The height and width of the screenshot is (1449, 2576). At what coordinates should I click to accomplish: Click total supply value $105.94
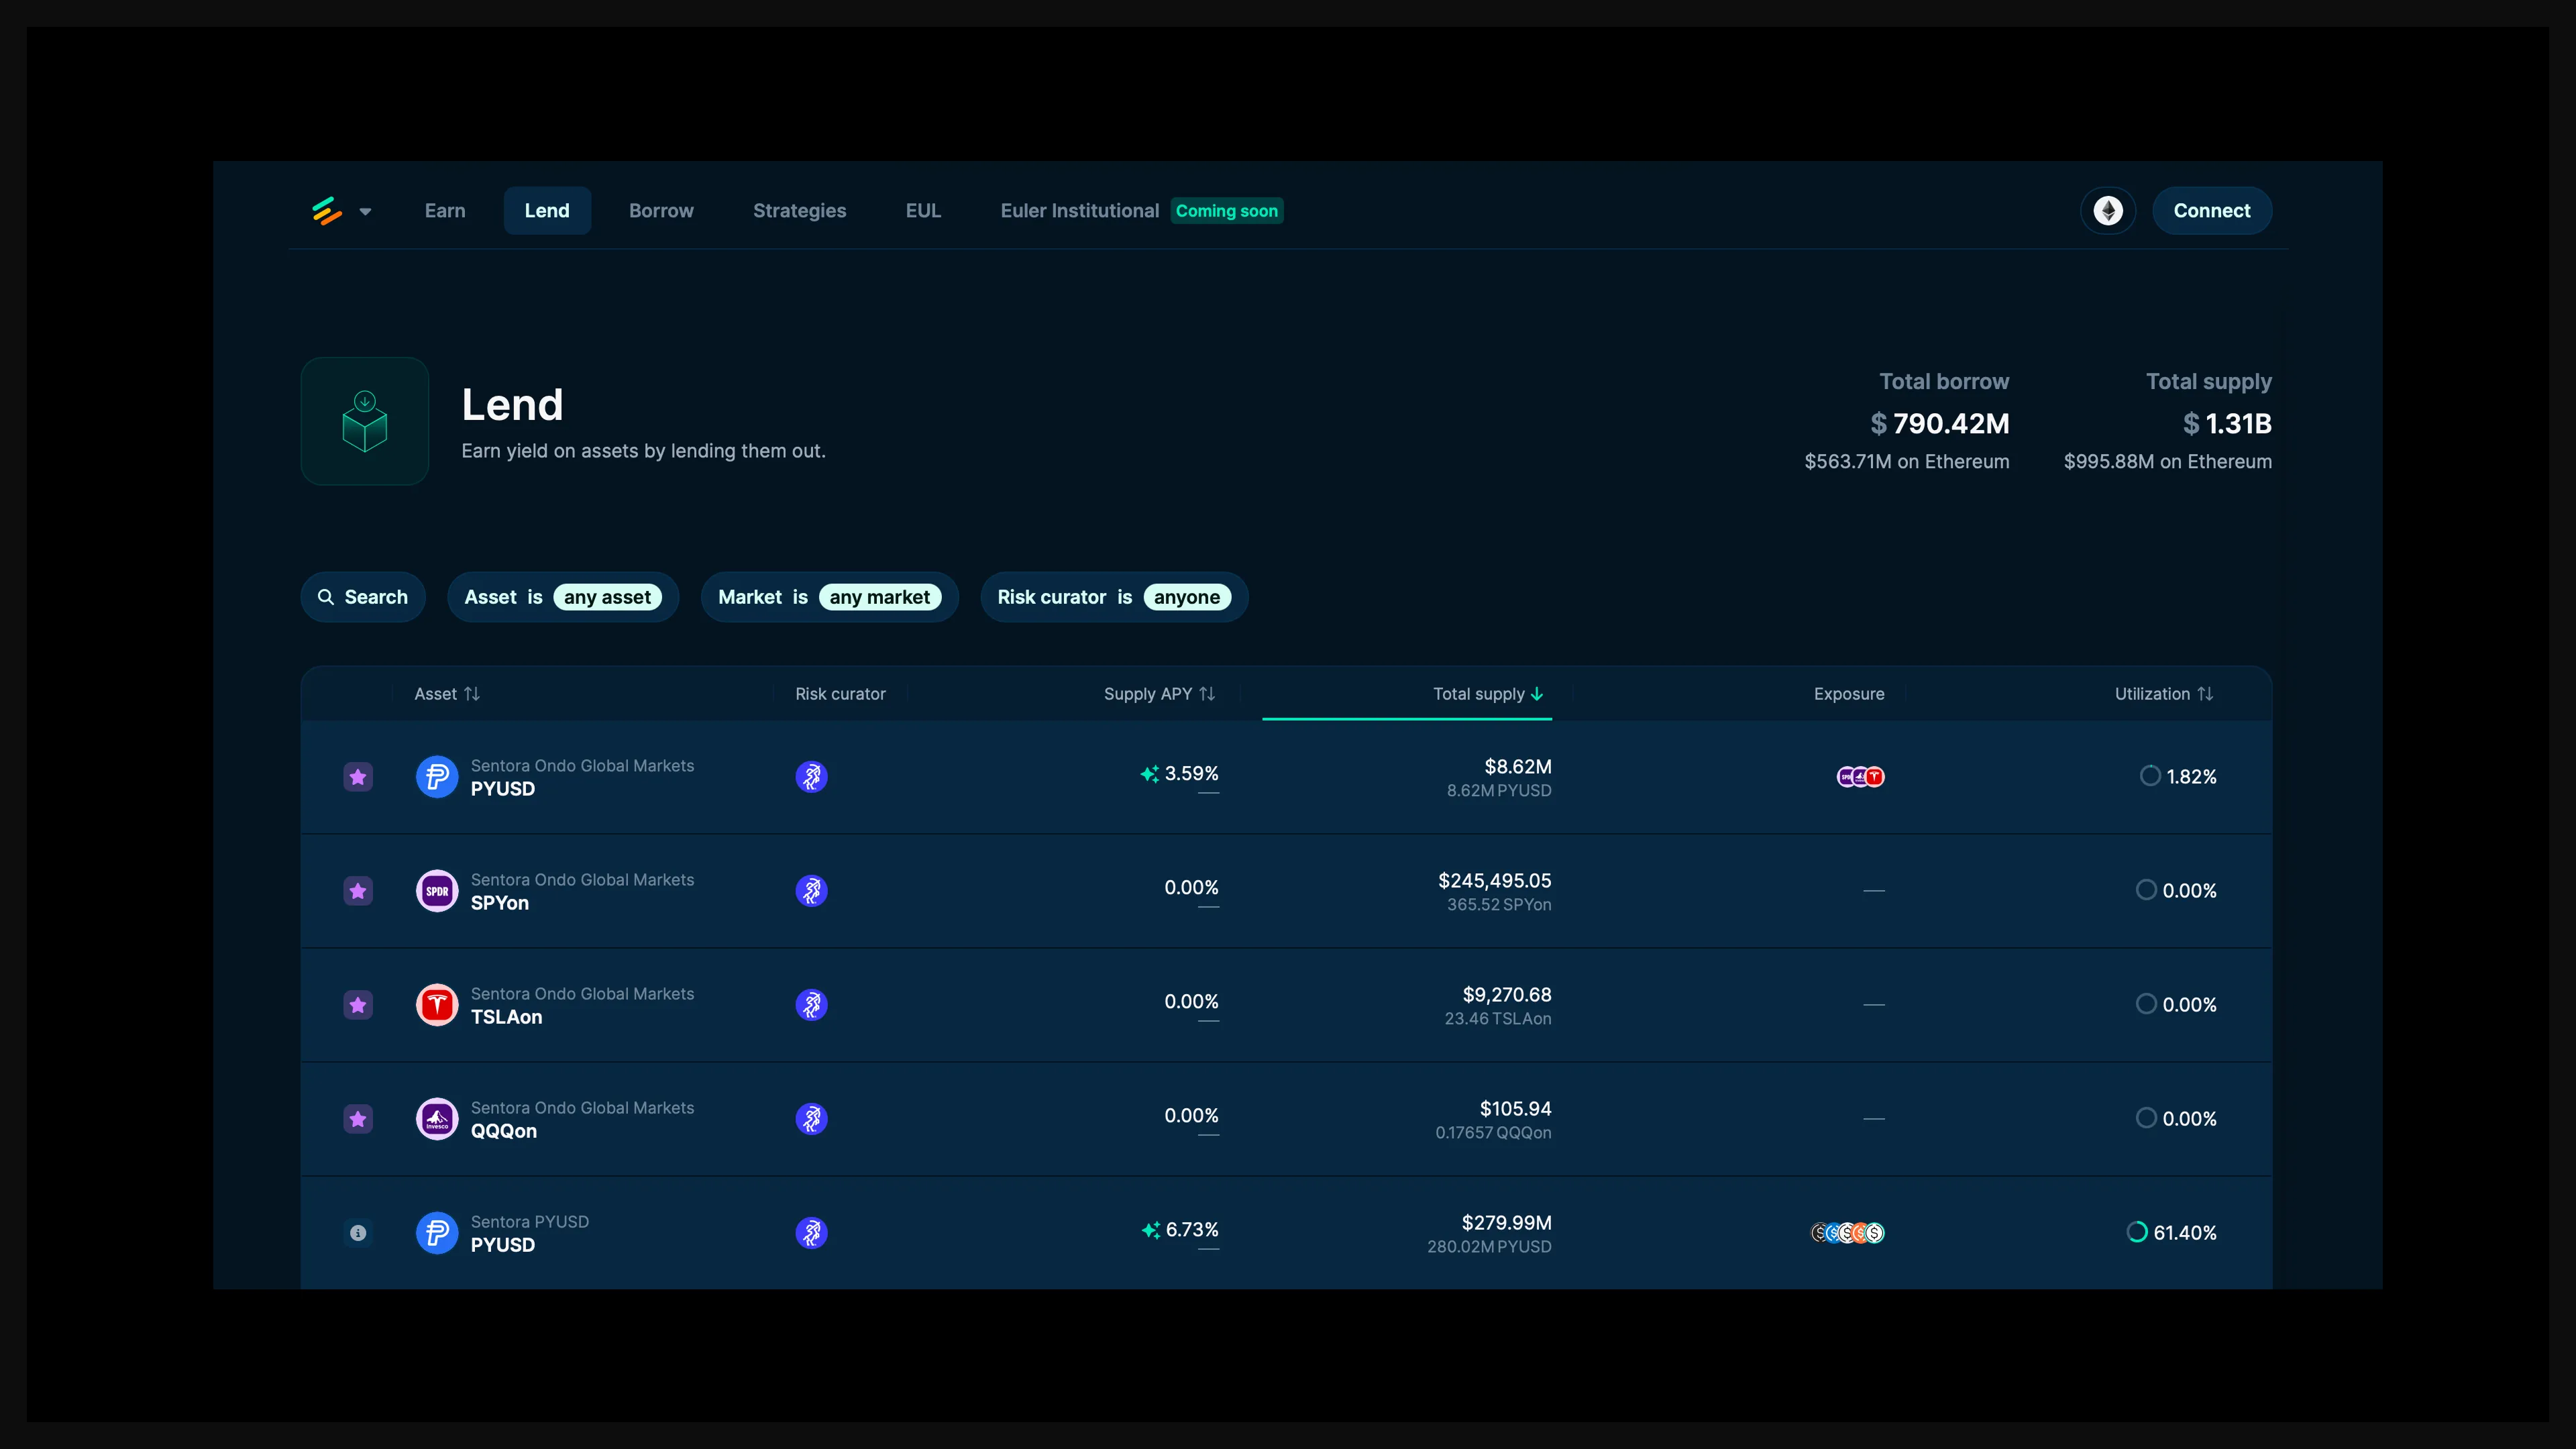point(1516,1109)
